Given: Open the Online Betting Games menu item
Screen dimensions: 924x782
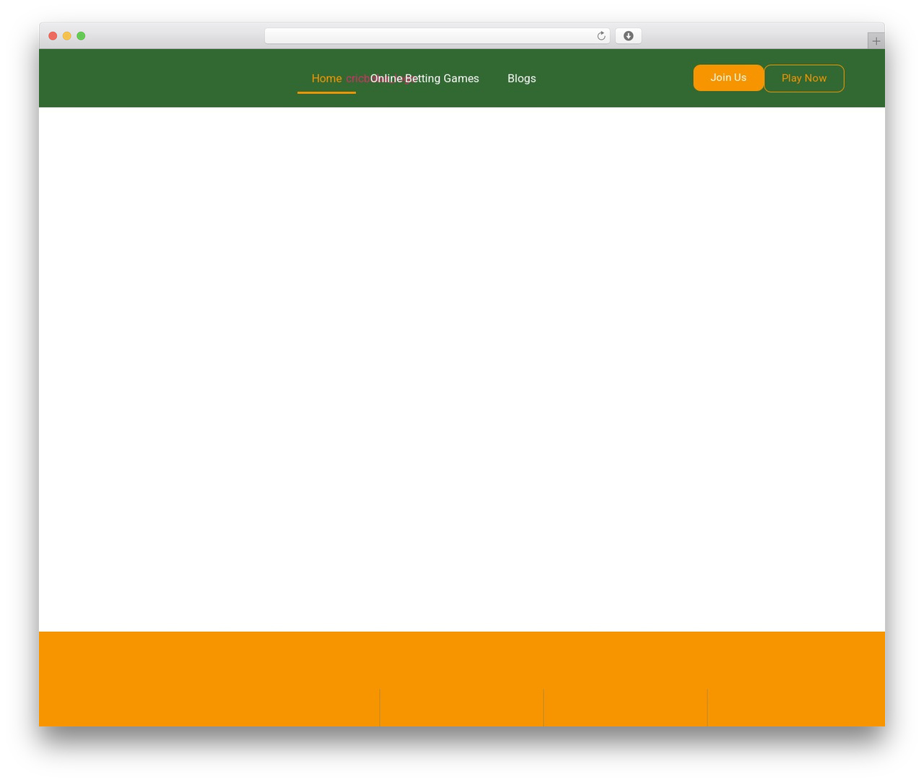Looking at the screenshot, I should point(424,79).
